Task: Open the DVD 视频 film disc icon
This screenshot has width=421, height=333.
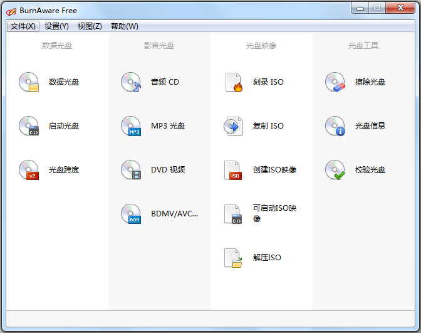Action: pyautogui.click(x=131, y=170)
